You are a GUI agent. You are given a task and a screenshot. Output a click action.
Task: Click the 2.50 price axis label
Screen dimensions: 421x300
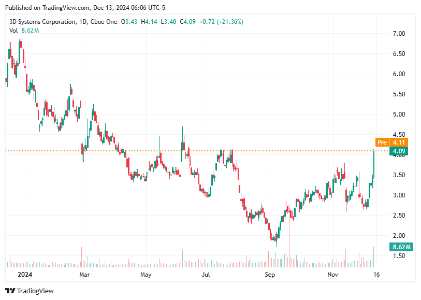(x=399, y=216)
